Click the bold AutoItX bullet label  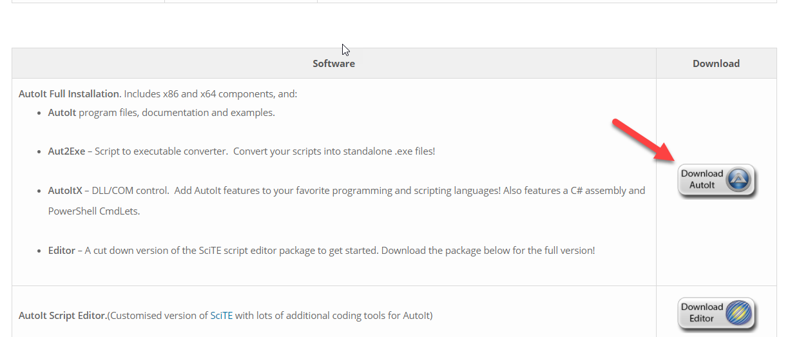point(63,191)
